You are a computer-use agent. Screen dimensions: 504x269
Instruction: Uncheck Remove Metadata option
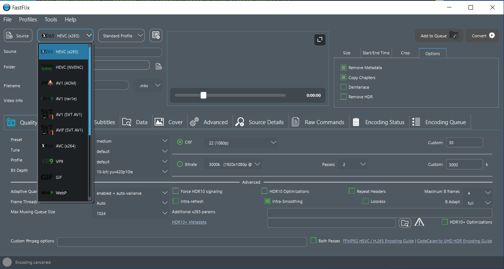(x=344, y=68)
